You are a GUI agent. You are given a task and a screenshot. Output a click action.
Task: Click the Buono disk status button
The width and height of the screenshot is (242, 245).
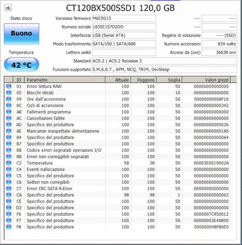pyautogui.click(x=22, y=34)
